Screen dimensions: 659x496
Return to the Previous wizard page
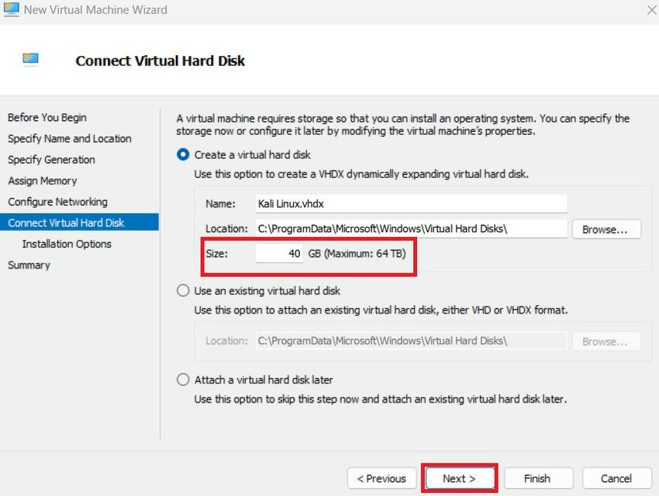[x=382, y=478]
